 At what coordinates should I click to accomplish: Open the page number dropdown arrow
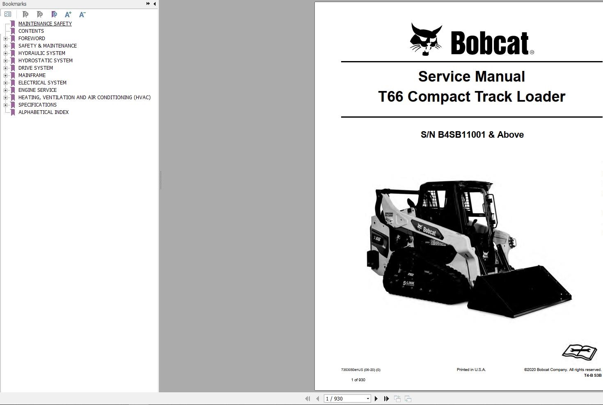pyautogui.click(x=368, y=398)
